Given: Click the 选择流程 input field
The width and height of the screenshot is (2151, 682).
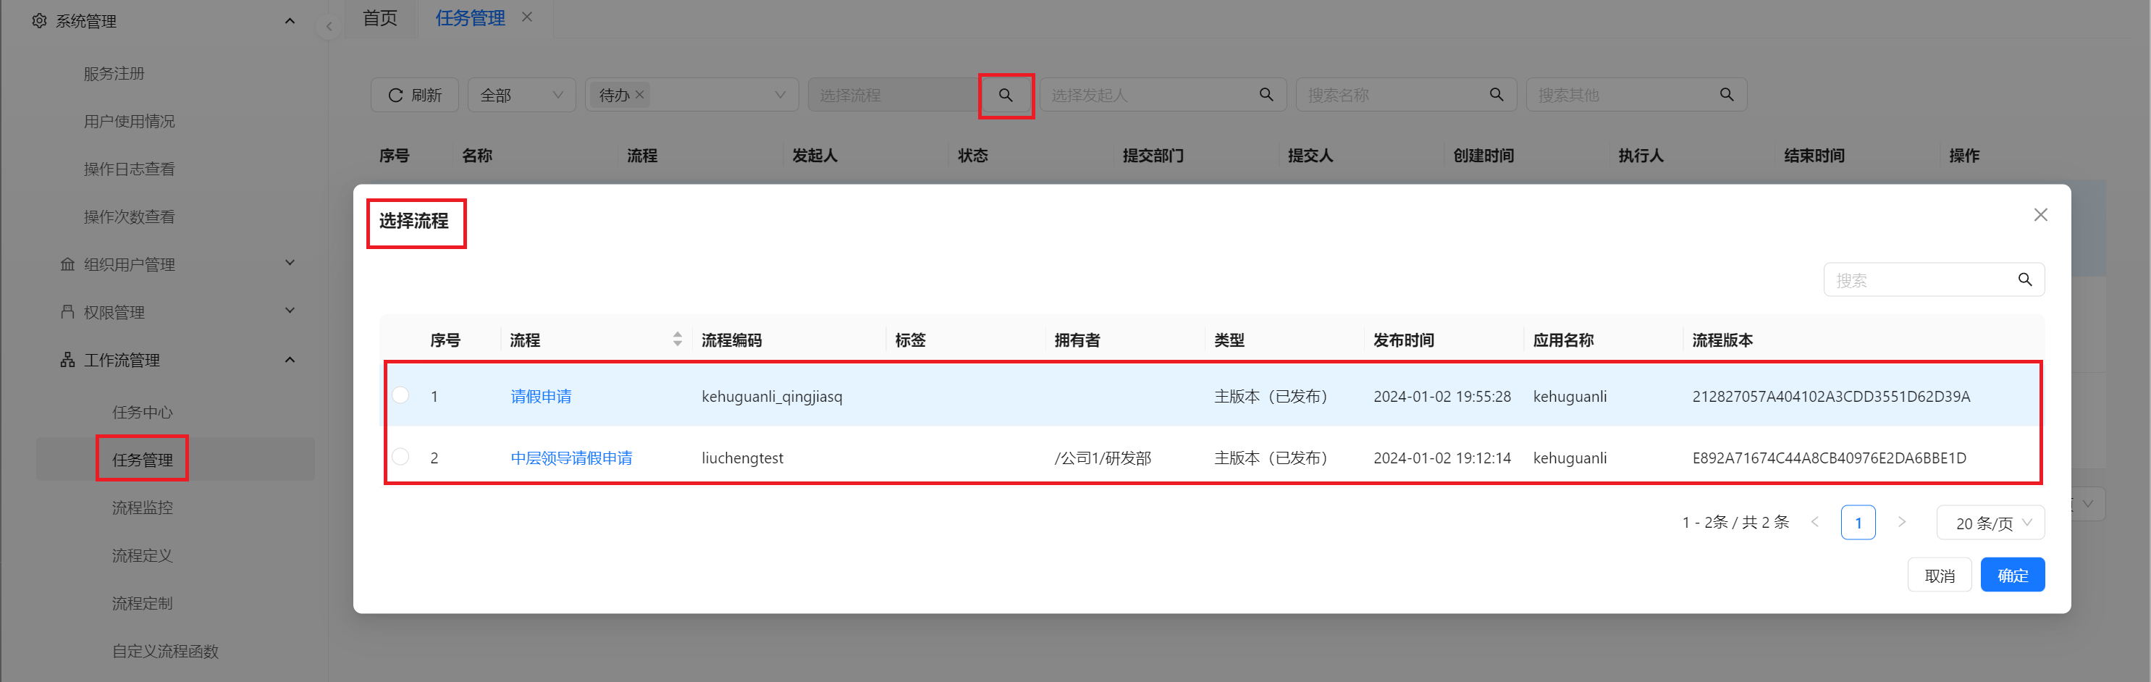Looking at the screenshot, I should (893, 94).
